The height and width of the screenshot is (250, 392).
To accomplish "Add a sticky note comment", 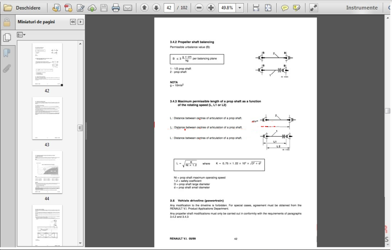I will pos(284,8).
